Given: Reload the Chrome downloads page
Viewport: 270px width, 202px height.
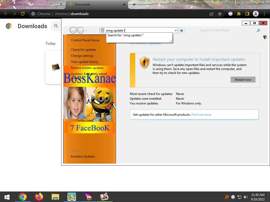Looking at the screenshot, I should click(23, 14).
